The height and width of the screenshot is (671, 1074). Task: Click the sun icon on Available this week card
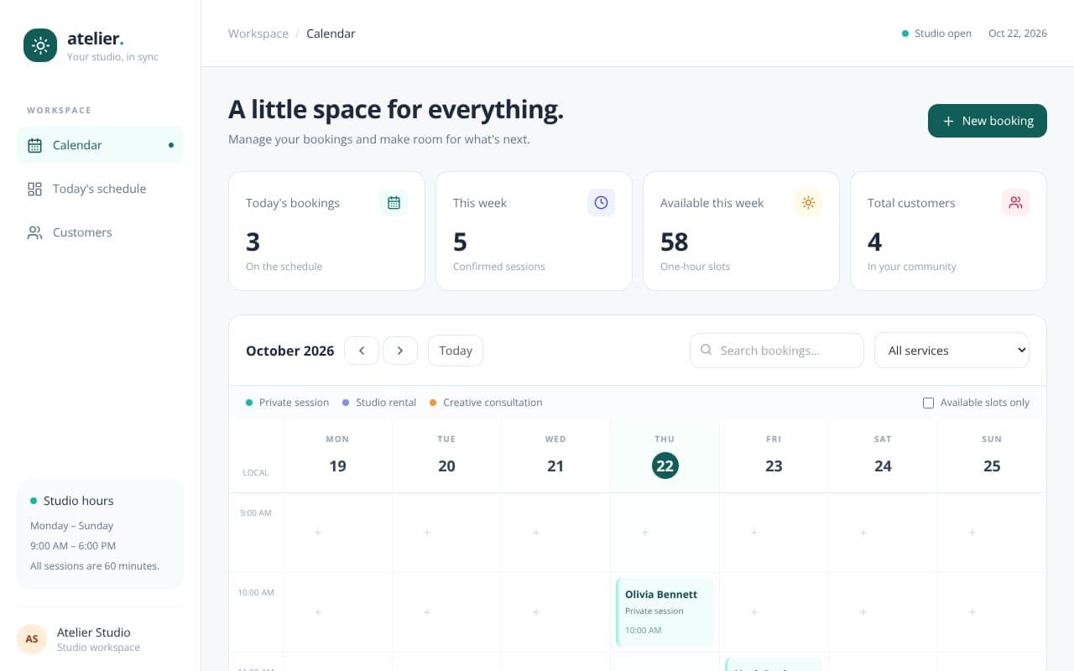(808, 202)
